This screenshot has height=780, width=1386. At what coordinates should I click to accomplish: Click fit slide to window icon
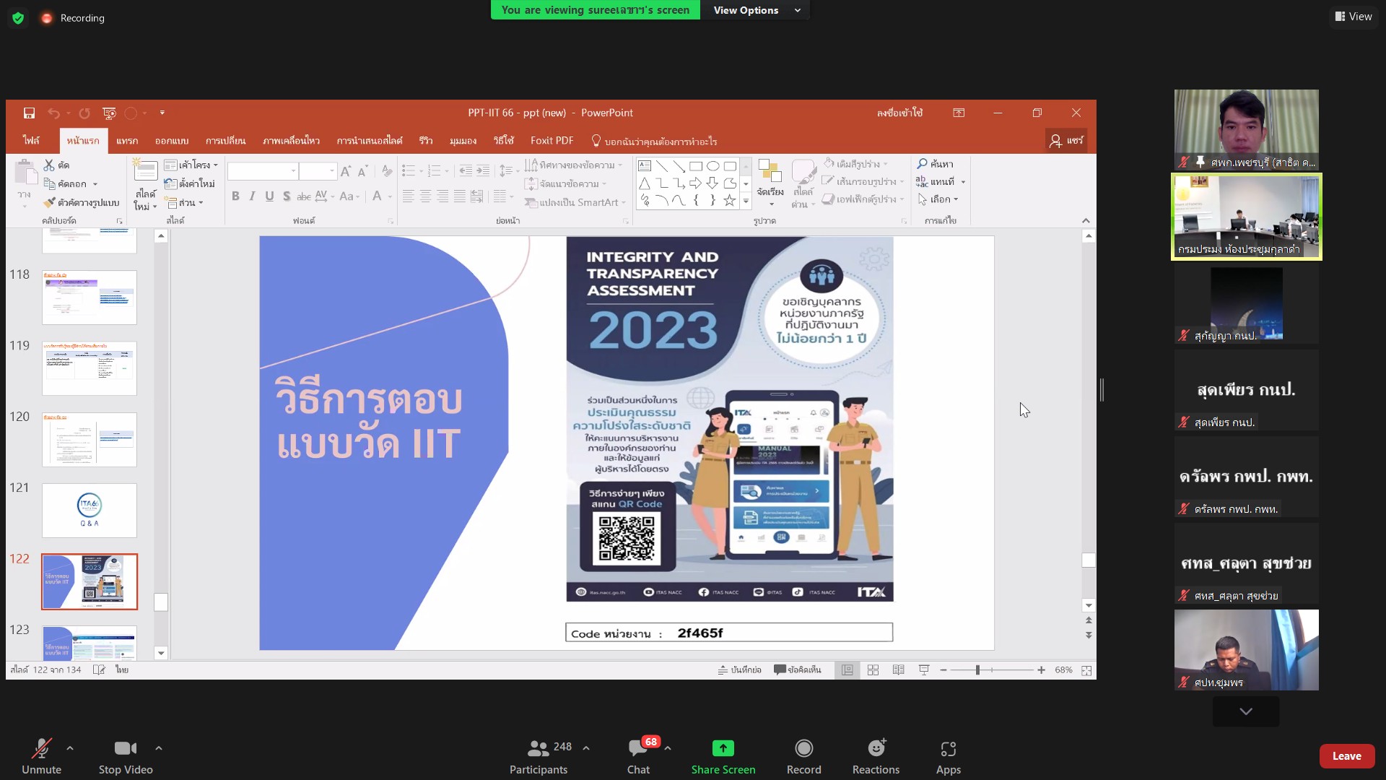click(x=1086, y=670)
